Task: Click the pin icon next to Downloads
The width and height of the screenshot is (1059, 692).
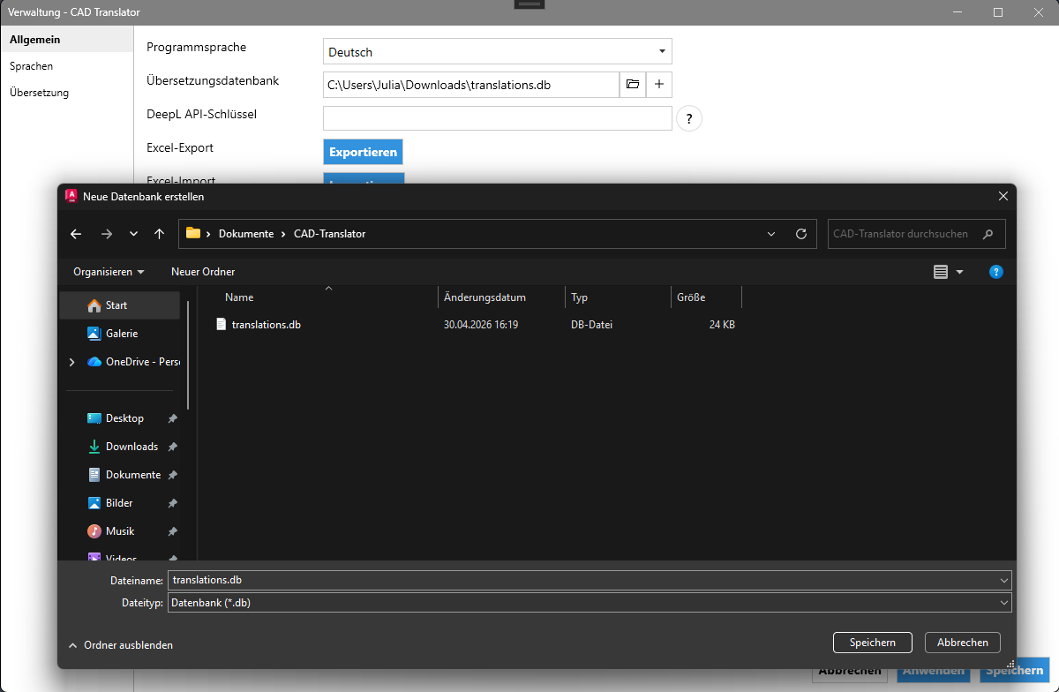Action: tap(173, 447)
